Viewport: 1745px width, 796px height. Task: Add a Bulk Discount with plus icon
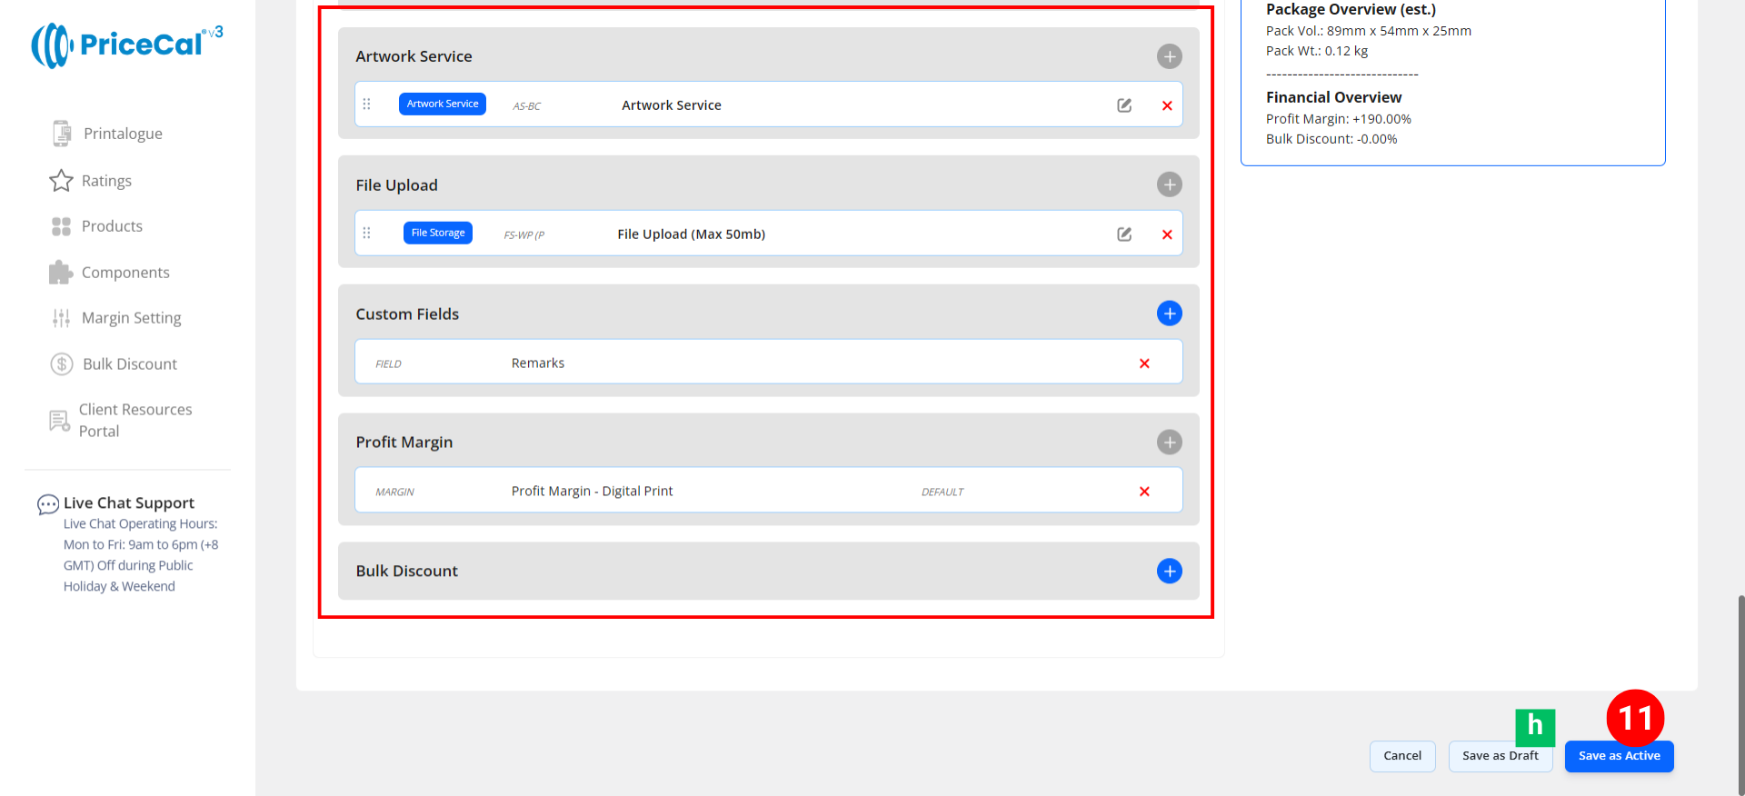[1169, 571]
